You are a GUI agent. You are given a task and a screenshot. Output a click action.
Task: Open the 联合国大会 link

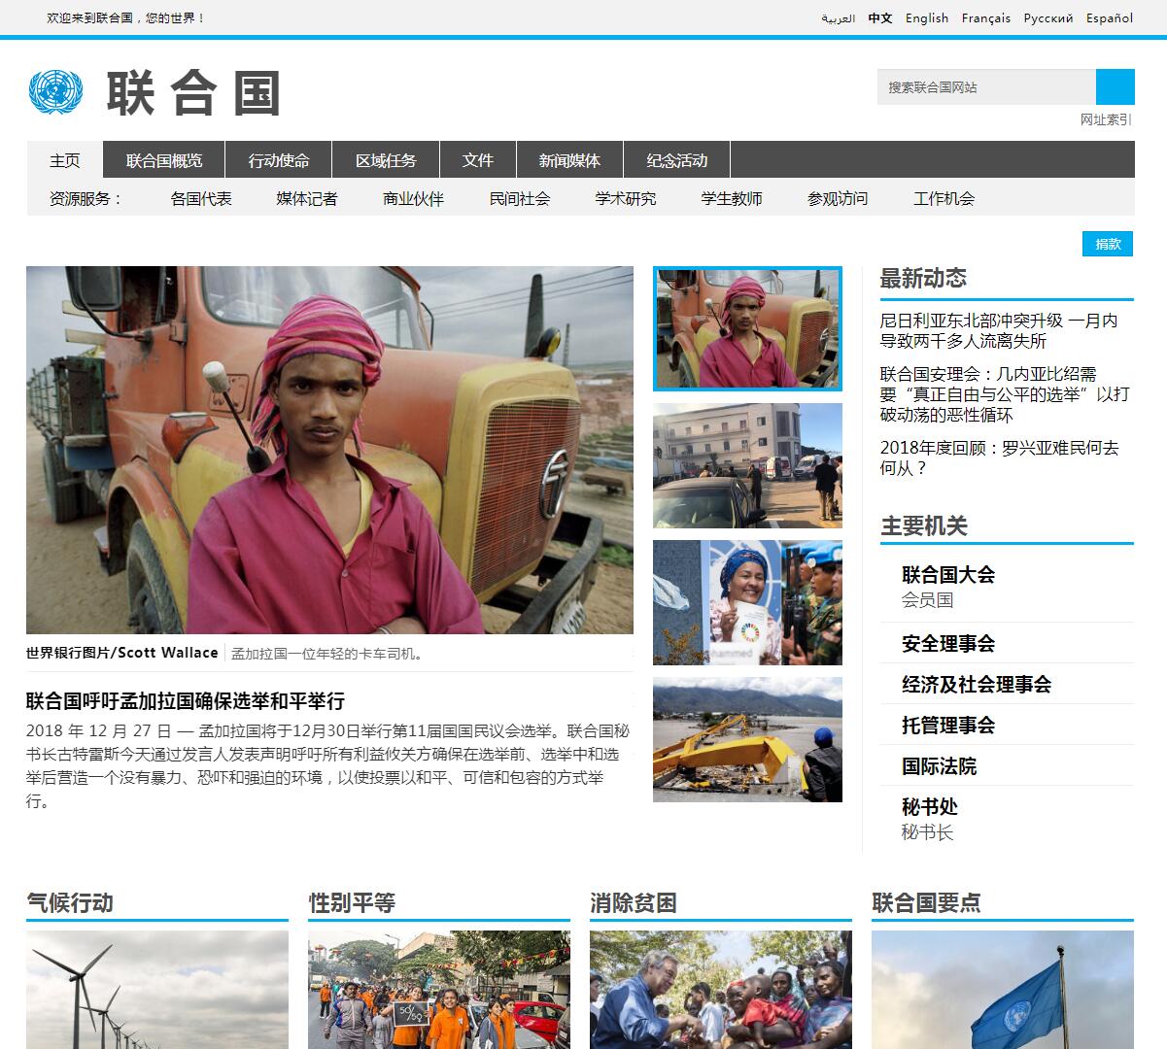(948, 574)
